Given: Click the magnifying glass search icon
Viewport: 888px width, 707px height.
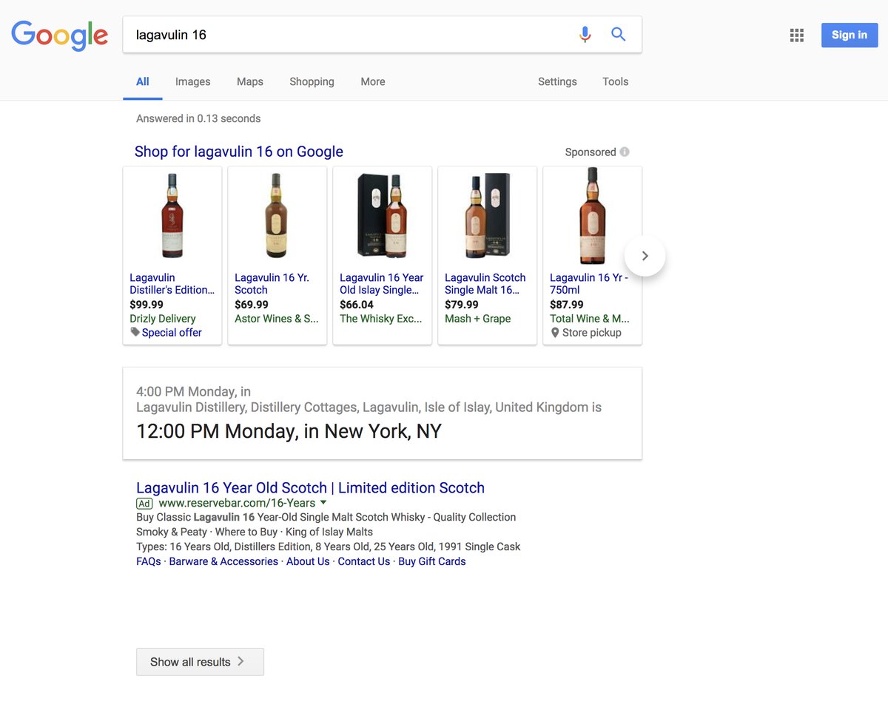Looking at the screenshot, I should point(619,34).
